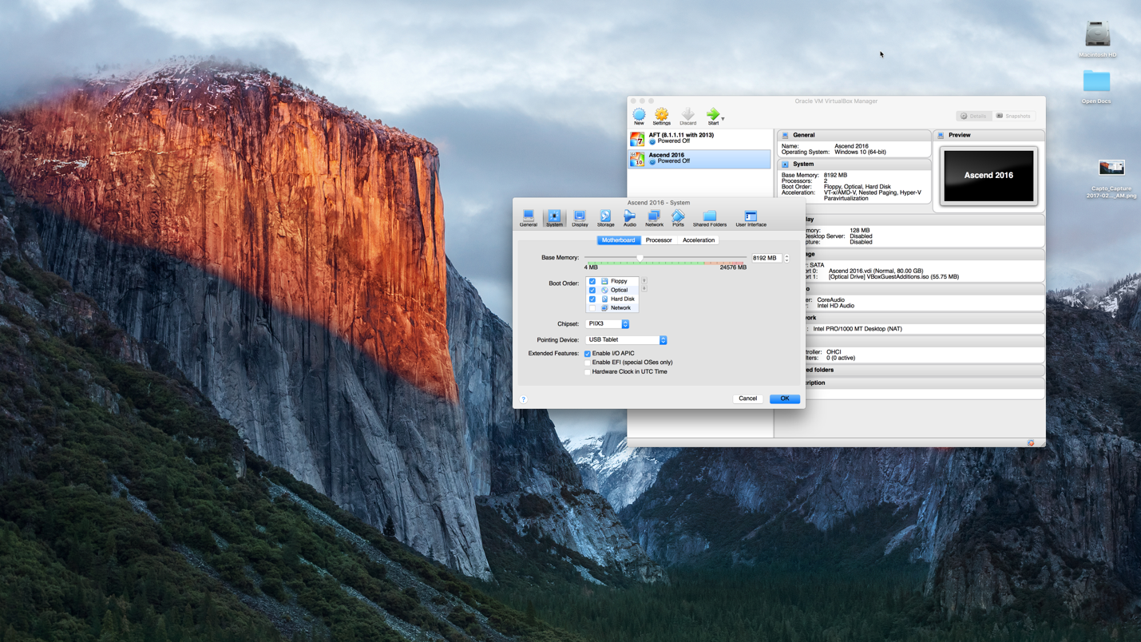1141x642 pixels.
Task: Switch to the Motherboard tab
Action: [x=618, y=240]
